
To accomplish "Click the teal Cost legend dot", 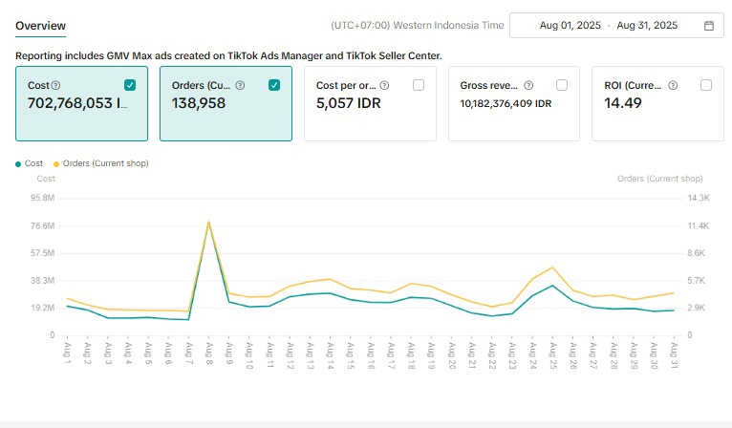I will [x=18, y=163].
